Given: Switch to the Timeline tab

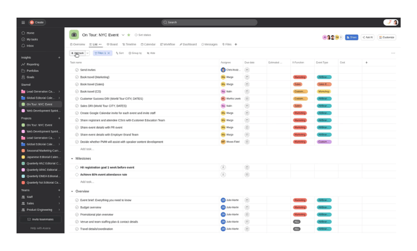Looking at the screenshot, I should pyautogui.click(x=129, y=44).
